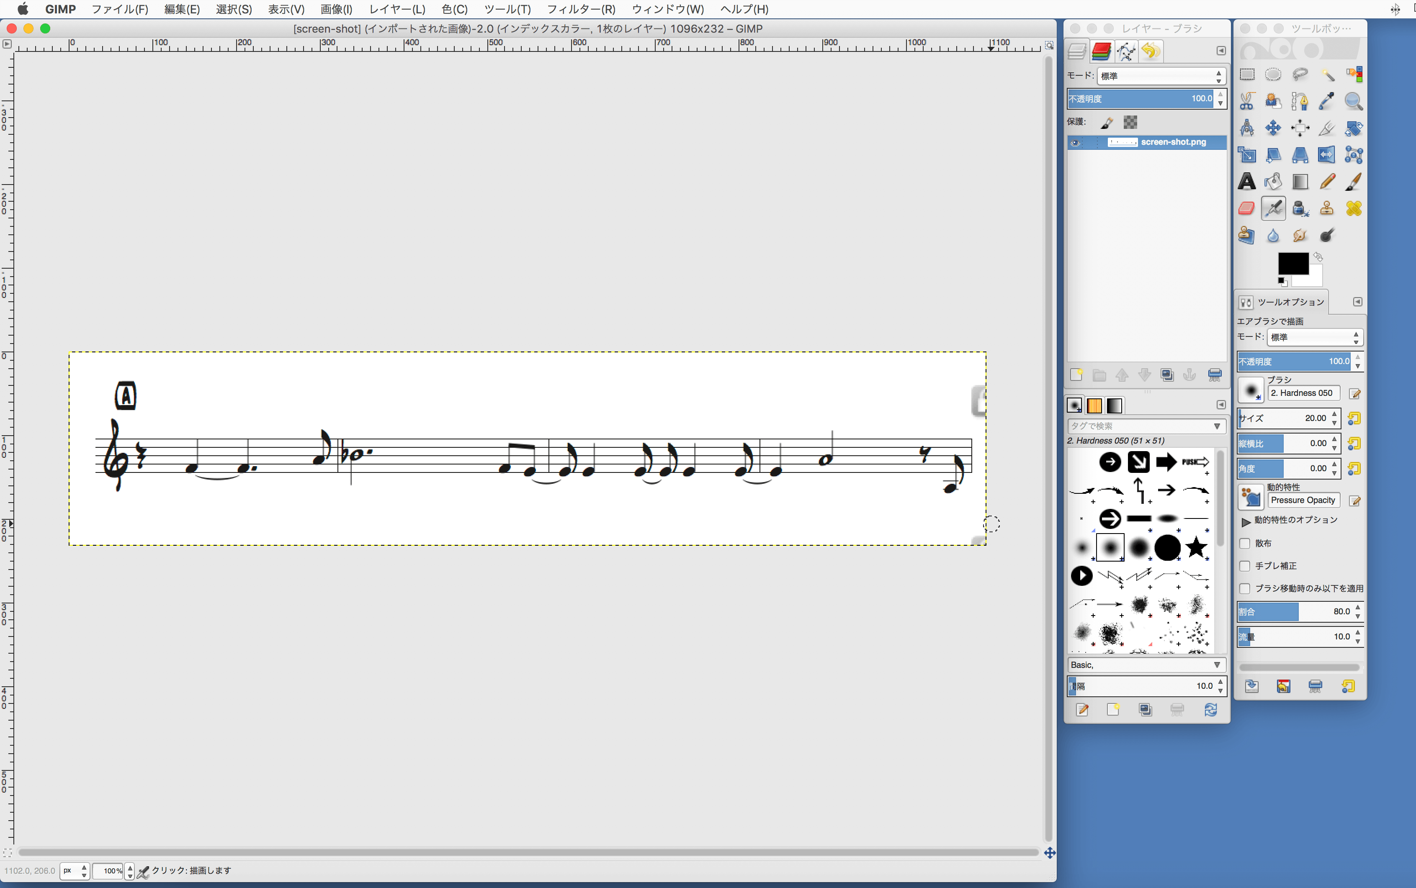Open the Layers panel tab menu arrow
The image size is (1416, 888).
tap(1221, 51)
